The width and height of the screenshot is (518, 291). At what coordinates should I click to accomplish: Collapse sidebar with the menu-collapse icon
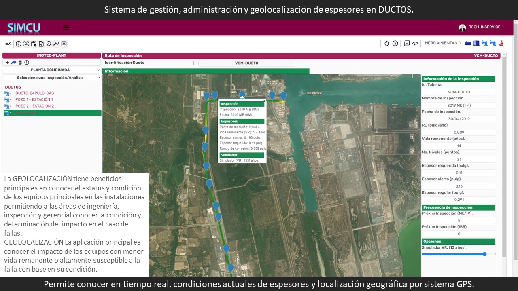click(8, 44)
